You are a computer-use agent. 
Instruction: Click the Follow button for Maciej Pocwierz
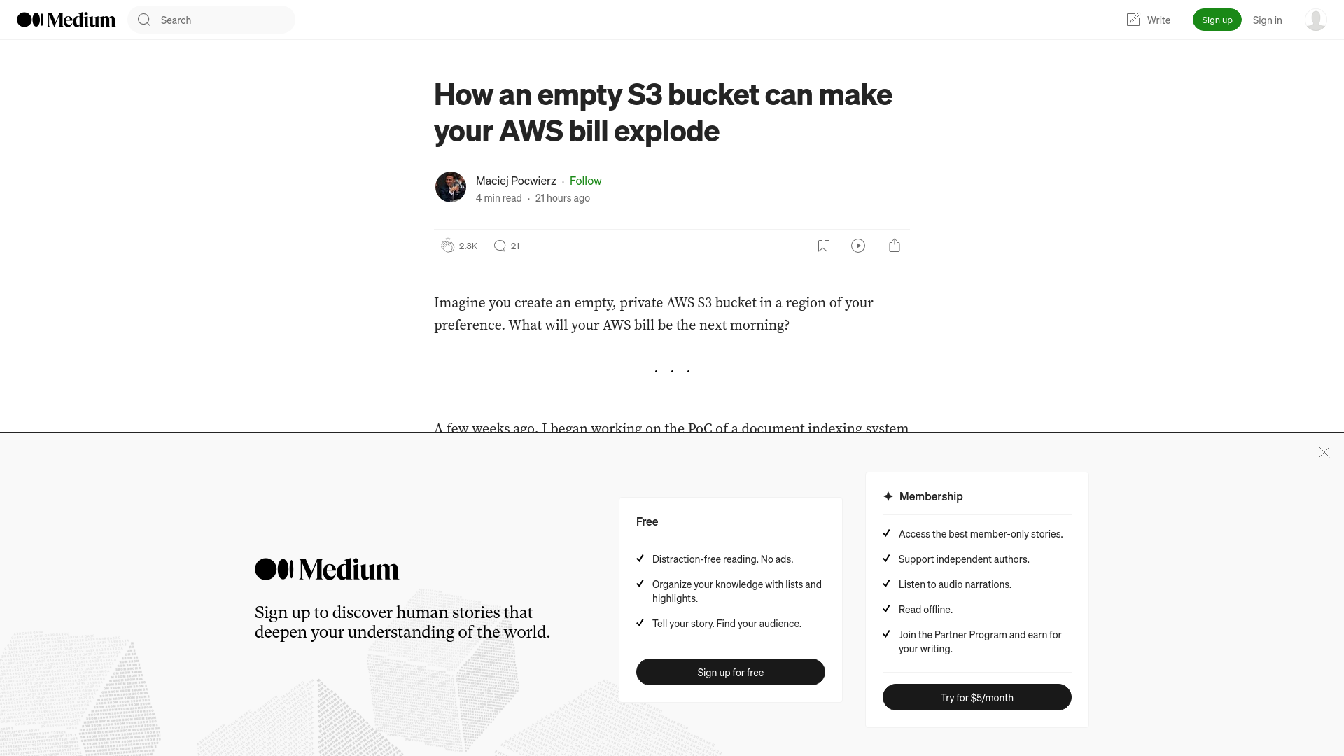585,180
